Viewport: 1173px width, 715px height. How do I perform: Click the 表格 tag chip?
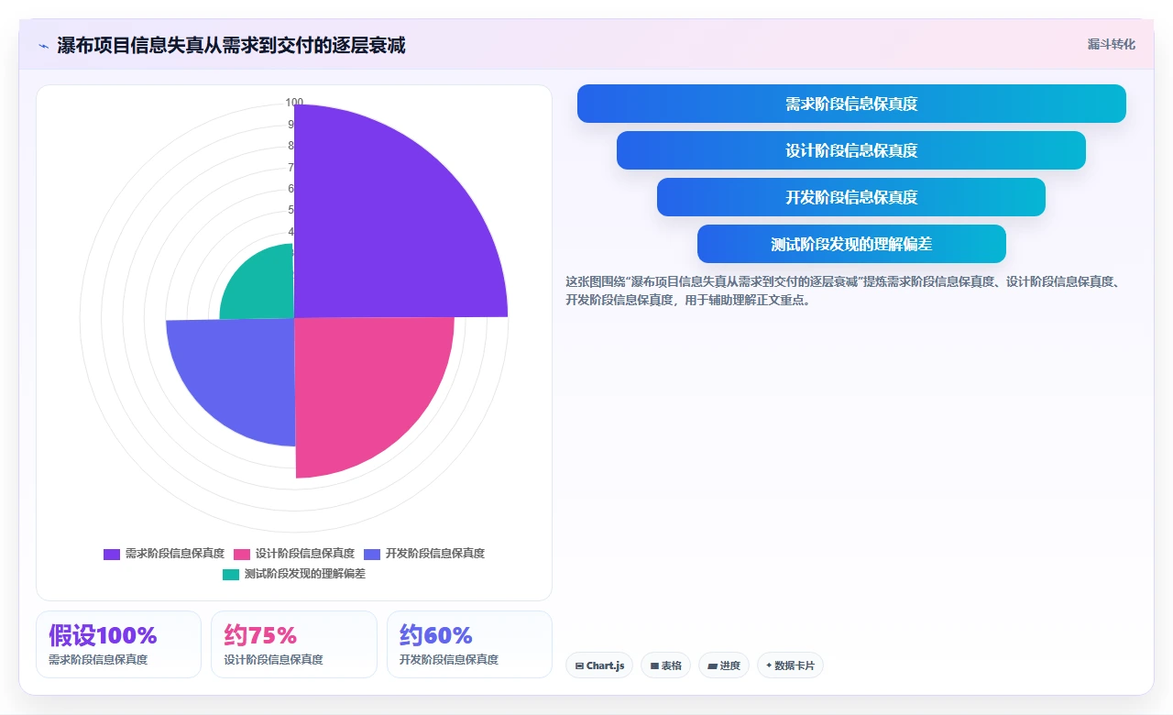(665, 665)
